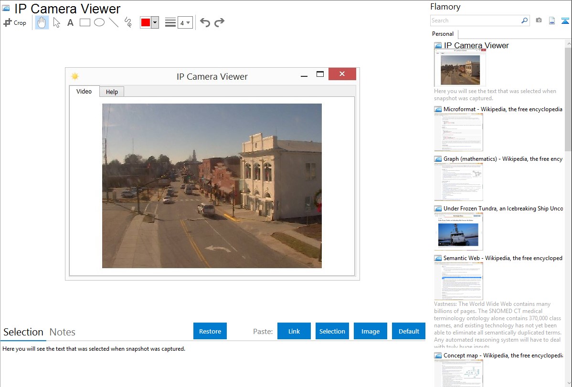Click the icon before Microformat snapshot title
The height and width of the screenshot is (387, 572).
pyautogui.click(x=438, y=109)
